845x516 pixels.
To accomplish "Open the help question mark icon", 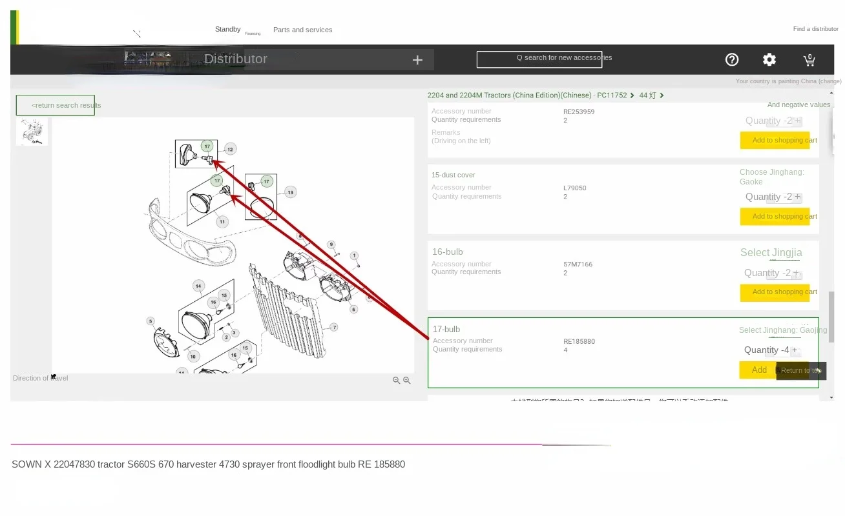I will [x=732, y=60].
